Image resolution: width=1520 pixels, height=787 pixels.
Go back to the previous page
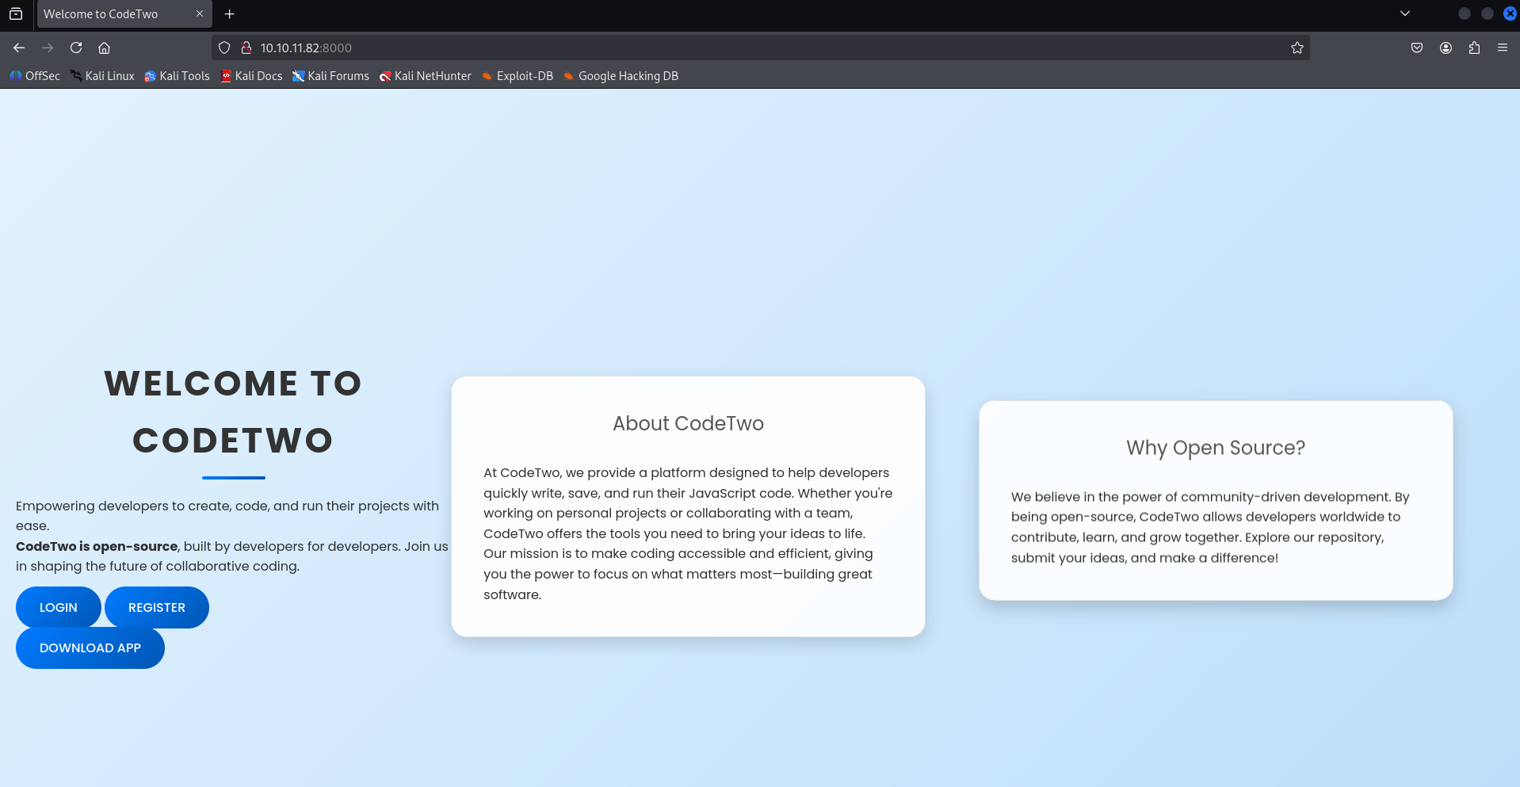pyautogui.click(x=19, y=48)
